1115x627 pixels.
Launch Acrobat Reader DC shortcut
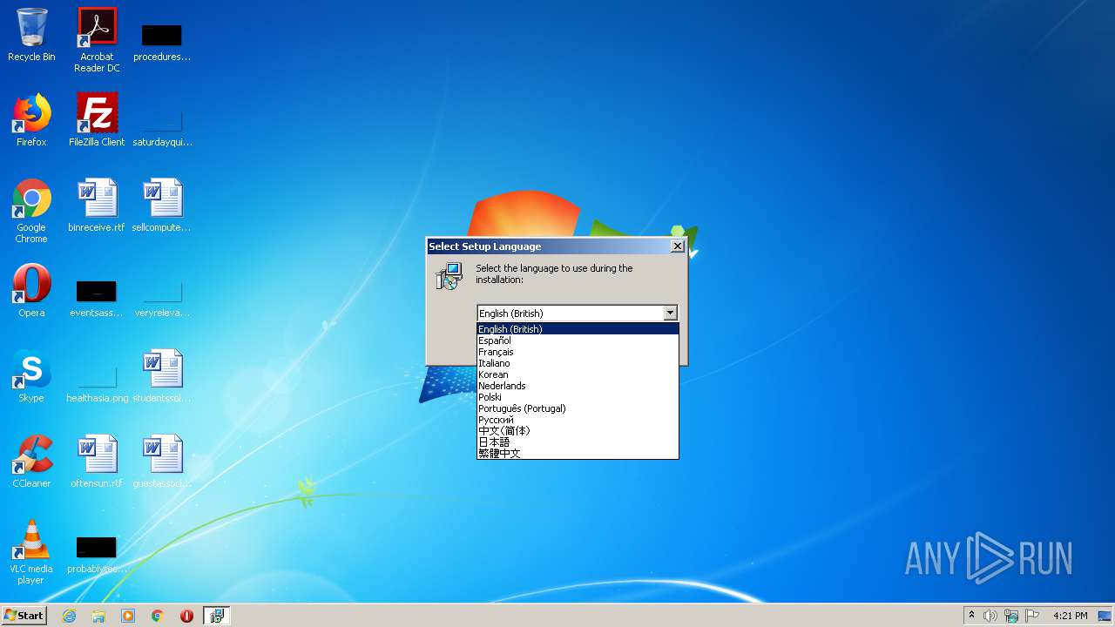click(x=97, y=40)
